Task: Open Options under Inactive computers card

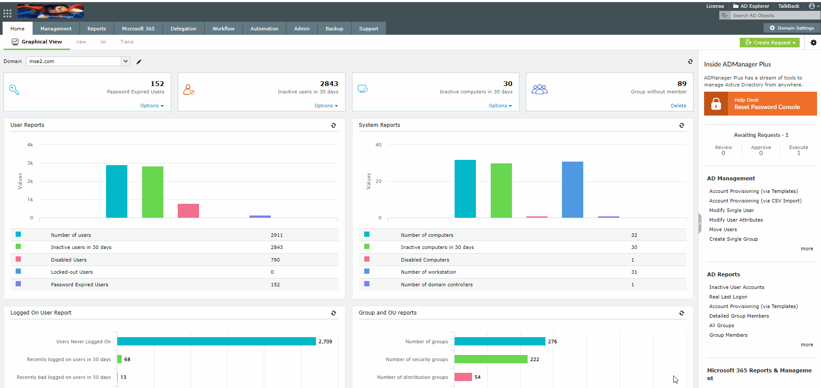Action: coord(500,106)
